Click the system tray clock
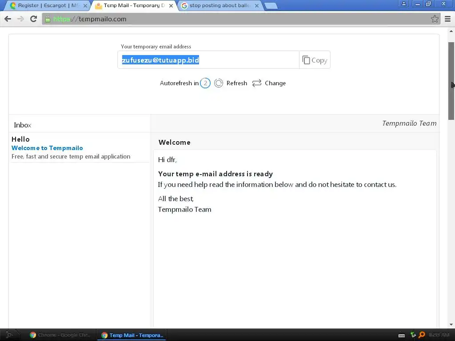This screenshot has height=341, width=455. tap(439, 335)
